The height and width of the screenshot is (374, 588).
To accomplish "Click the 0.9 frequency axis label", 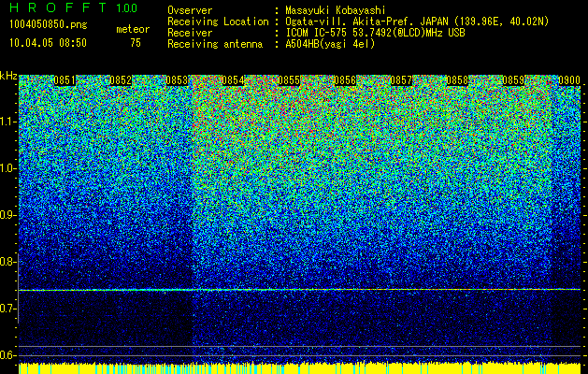I will point(8,215).
